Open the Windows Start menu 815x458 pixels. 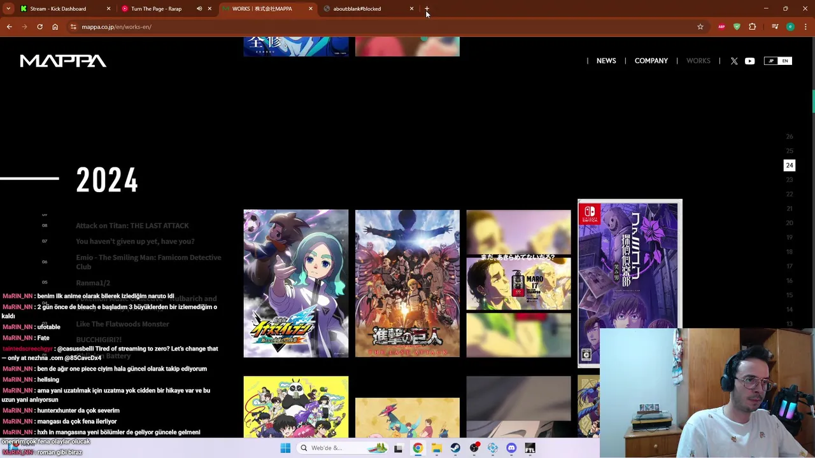(285, 448)
